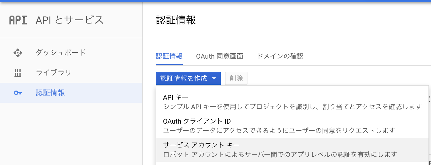Click the OAuth クライアント ID description text

(279, 130)
